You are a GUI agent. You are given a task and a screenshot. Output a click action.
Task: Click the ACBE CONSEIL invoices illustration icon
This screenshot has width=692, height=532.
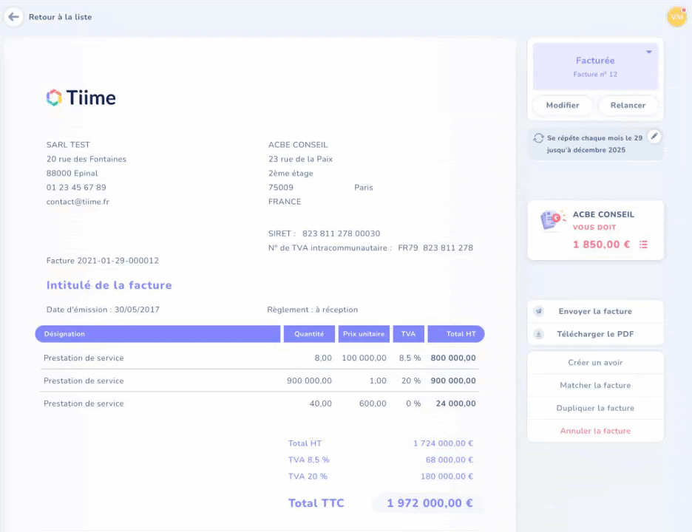click(552, 219)
